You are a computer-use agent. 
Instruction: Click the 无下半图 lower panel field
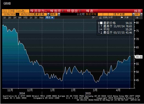click(x=123, y=14)
